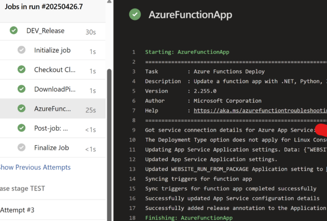Viewport: 327px width, 221px height.
Task: Open the Initialize job step
Action: pyautogui.click(x=53, y=50)
